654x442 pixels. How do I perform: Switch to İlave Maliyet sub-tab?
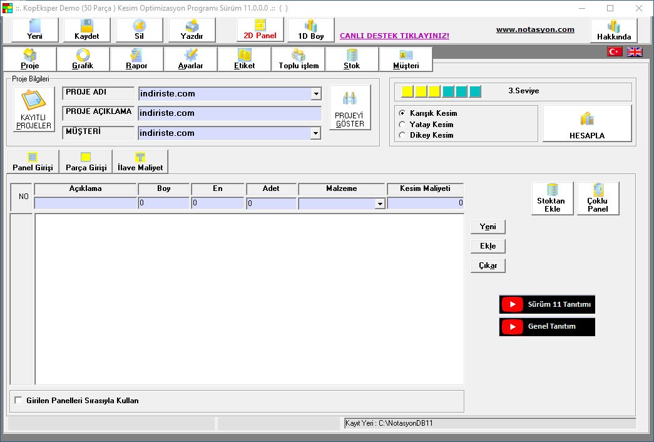click(140, 162)
